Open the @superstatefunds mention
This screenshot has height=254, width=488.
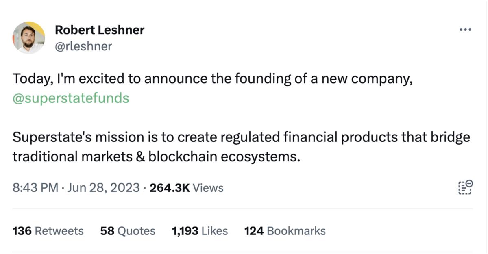coord(71,98)
